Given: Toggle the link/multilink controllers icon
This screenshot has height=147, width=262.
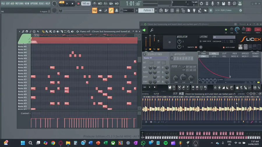Looking at the screenshot, I should click(x=111, y=10).
